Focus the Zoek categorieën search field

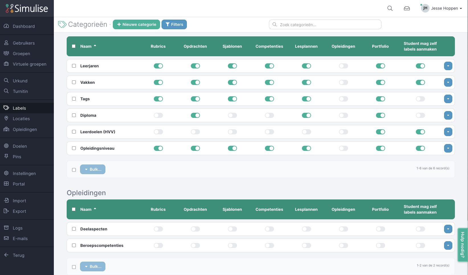point(325,24)
